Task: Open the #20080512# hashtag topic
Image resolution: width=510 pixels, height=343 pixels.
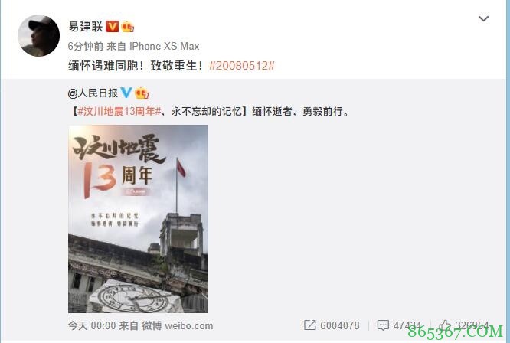Action: point(242,66)
